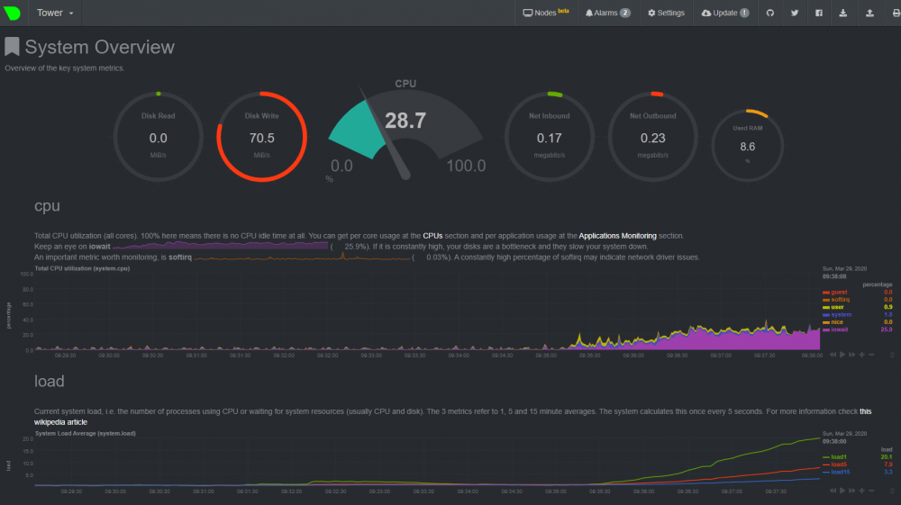
Task: Toggle the user dimension in CPU legend
Action: (837, 307)
